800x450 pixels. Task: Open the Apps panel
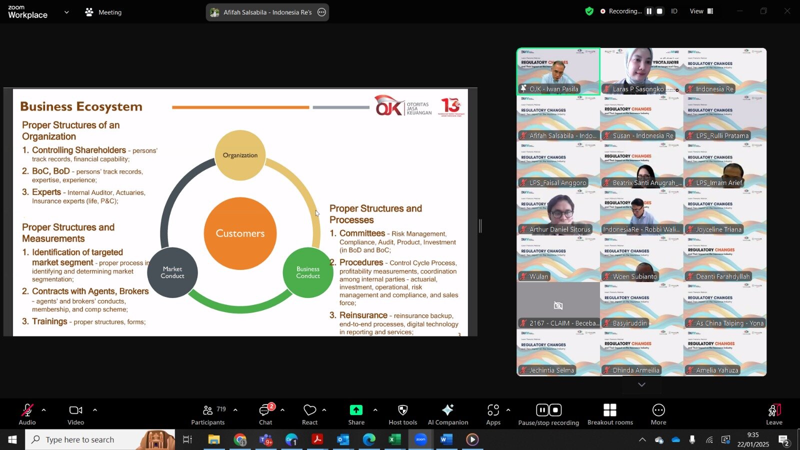click(493, 414)
